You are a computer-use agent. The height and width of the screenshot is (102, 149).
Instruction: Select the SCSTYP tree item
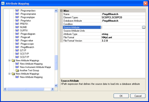[x=25, y=54]
